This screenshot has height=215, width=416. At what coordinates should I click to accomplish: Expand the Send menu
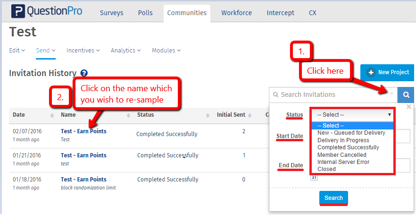click(x=46, y=51)
